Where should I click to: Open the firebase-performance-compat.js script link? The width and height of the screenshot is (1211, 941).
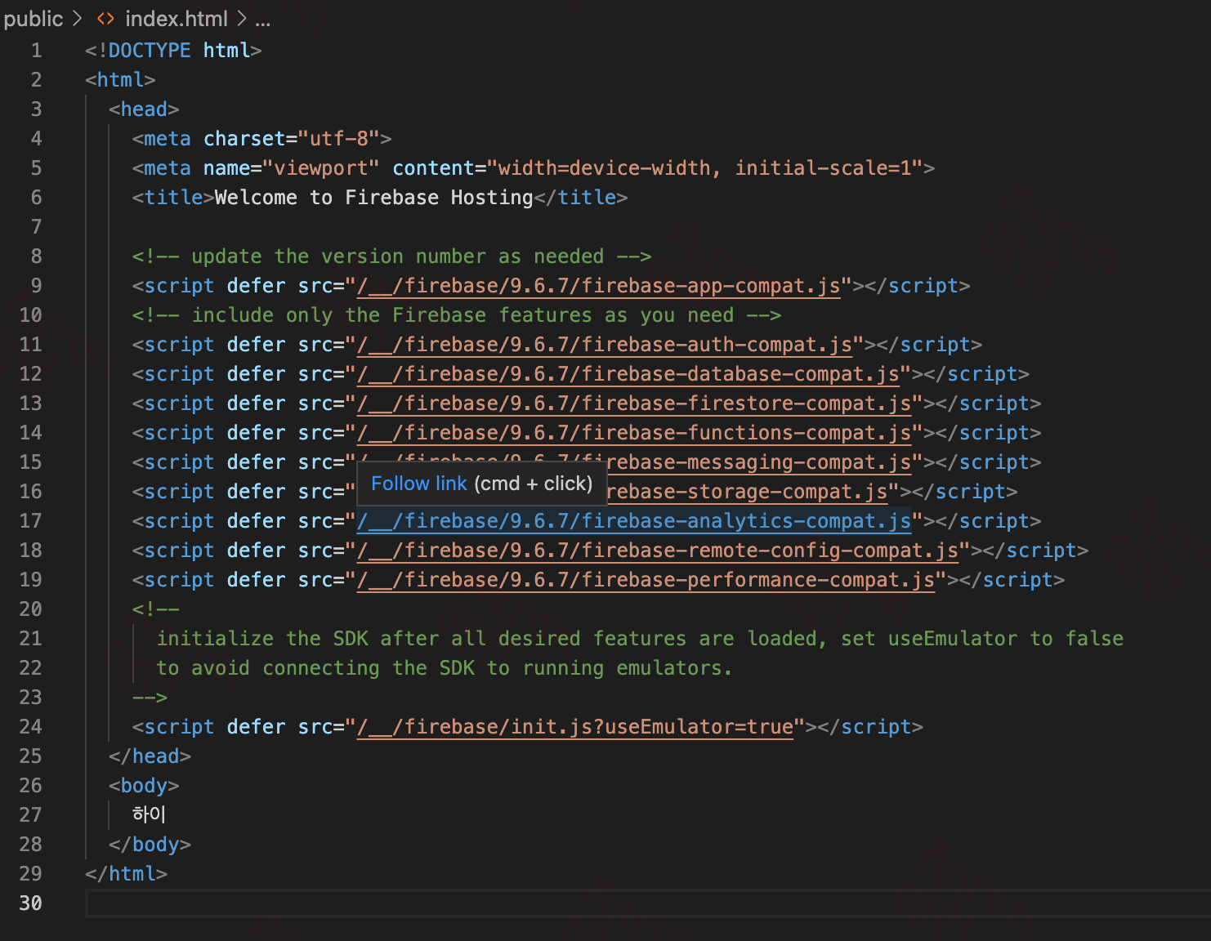point(646,580)
